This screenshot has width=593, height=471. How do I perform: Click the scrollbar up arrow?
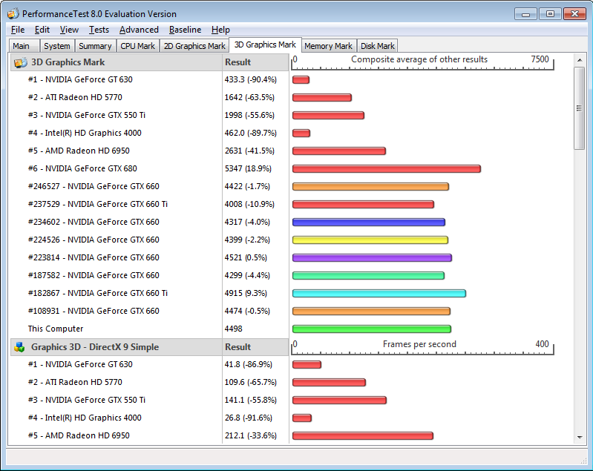click(x=580, y=60)
